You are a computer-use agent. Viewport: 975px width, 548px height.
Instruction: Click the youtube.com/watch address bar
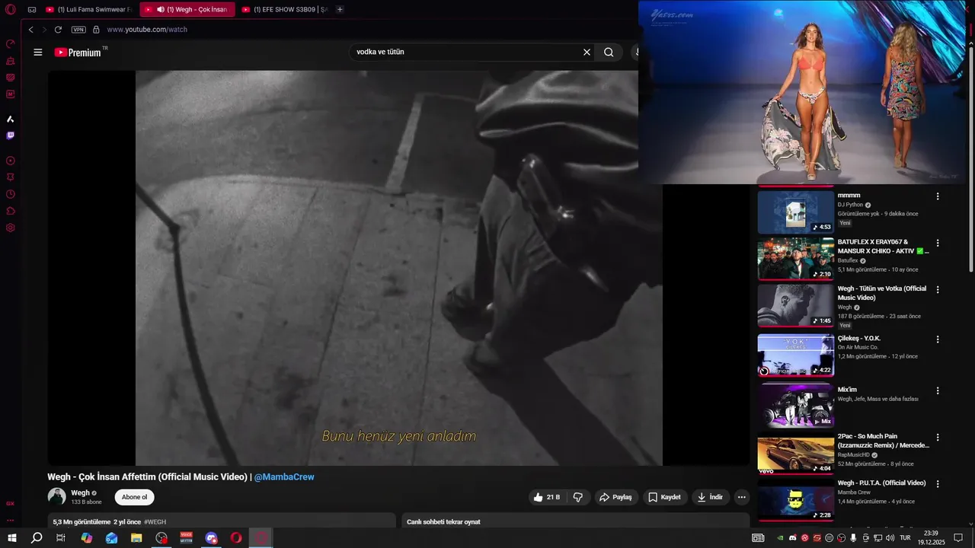[147, 30]
